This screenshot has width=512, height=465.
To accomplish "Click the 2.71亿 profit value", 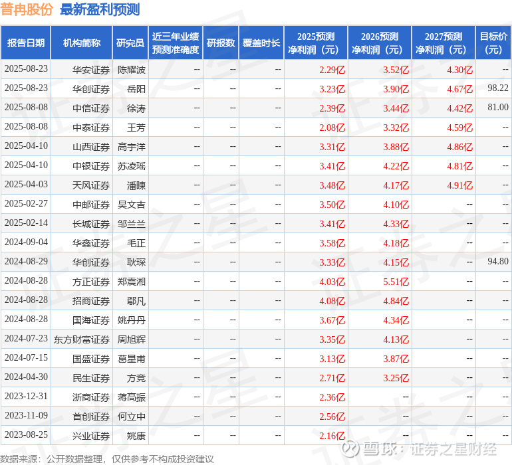I will pos(332,377).
